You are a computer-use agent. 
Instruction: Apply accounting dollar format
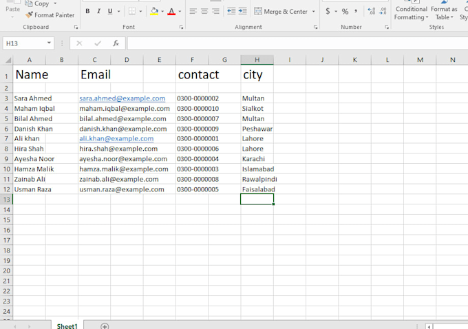click(328, 11)
